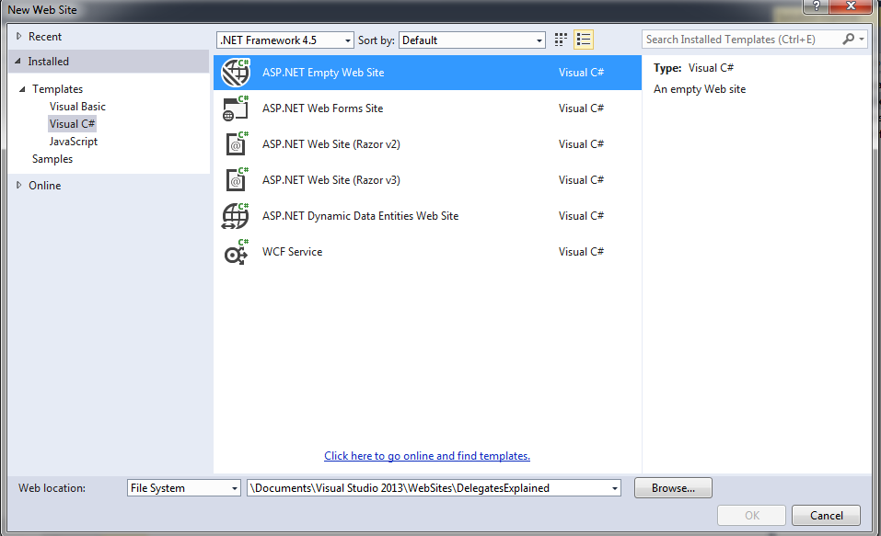881x536 pixels.
Task: Click Visual C# label in Web Forms Site row
Action: [581, 108]
